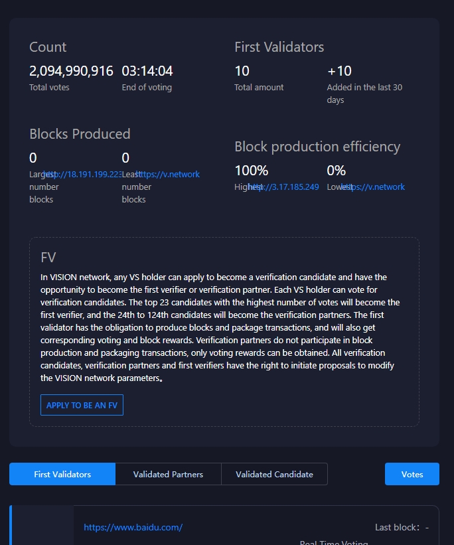The height and width of the screenshot is (545, 454).
Task: Open v.network link under Block production efficiency
Action: pyautogui.click(x=374, y=187)
